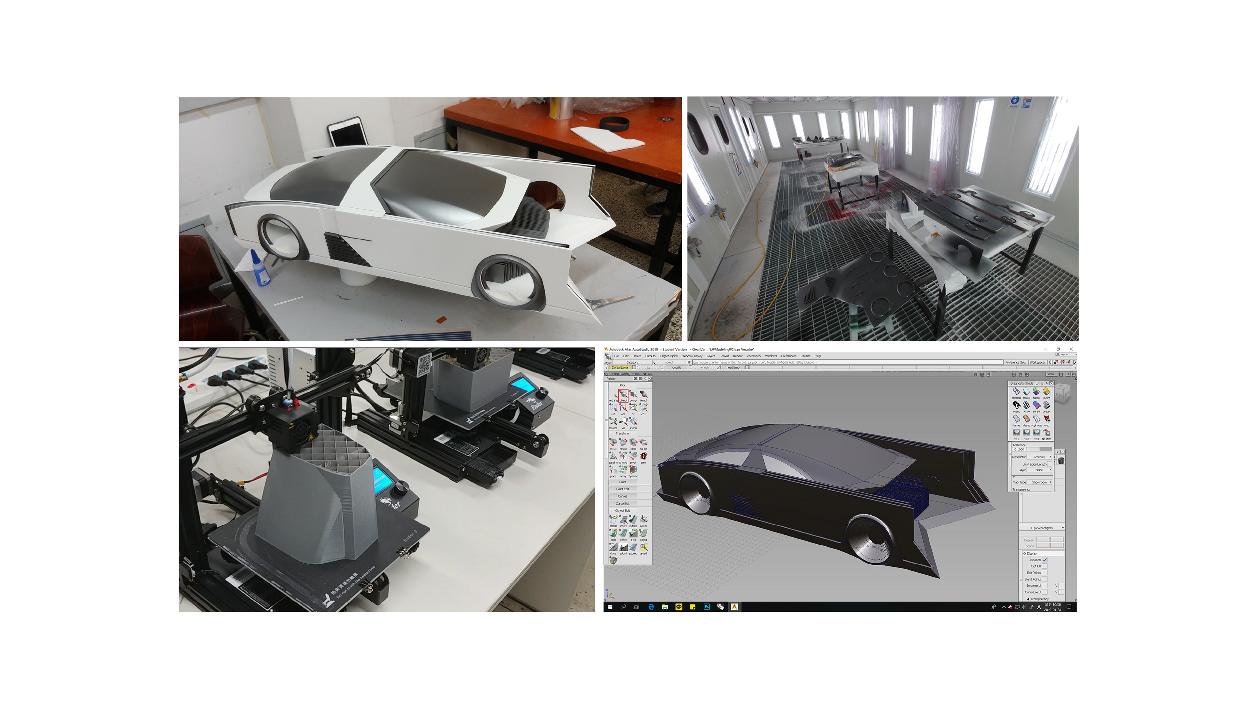Select the Offset surface tool

coord(623,534)
